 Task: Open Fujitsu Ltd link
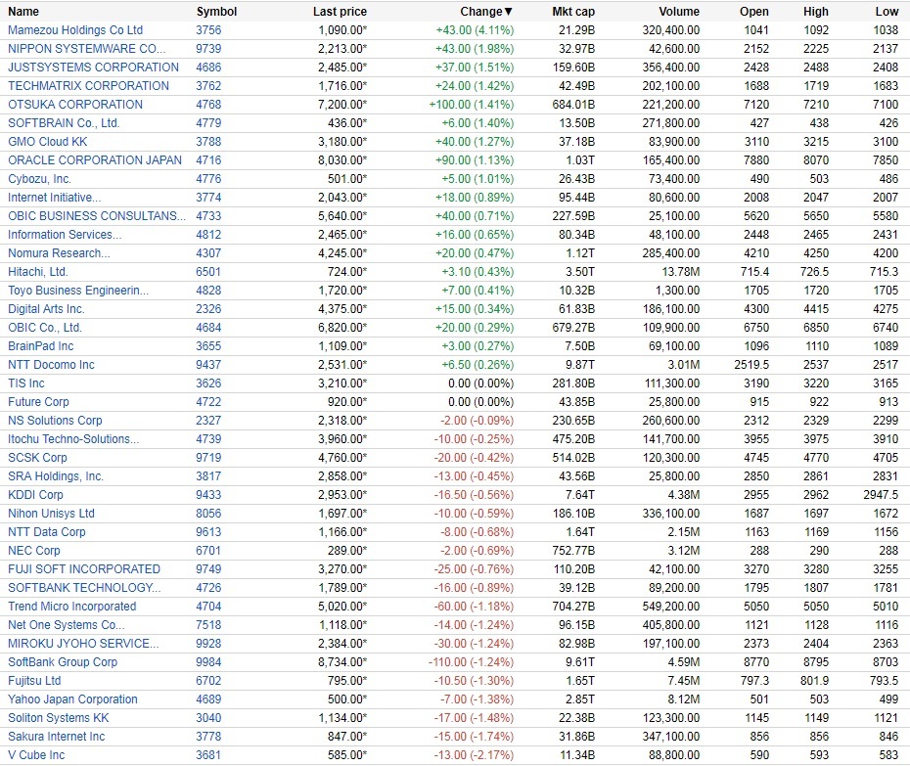click(x=34, y=680)
